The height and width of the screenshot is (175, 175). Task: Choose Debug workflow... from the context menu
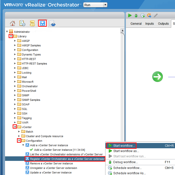coord(140,162)
